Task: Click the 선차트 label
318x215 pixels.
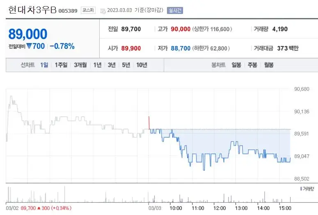Action: point(28,65)
